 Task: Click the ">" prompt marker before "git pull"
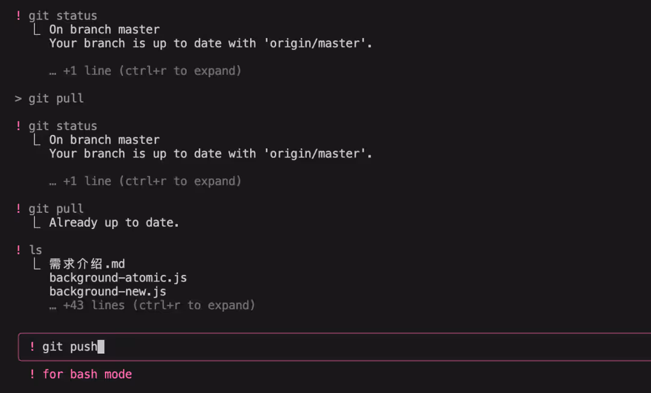click(19, 98)
